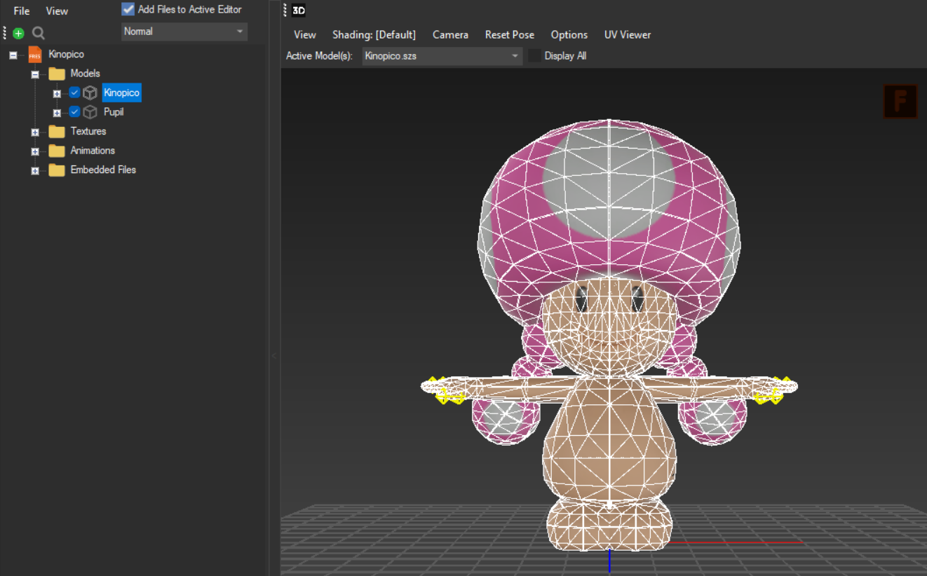Expand the Animations folder node
This screenshot has width=927, height=576.
(x=34, y=151)
